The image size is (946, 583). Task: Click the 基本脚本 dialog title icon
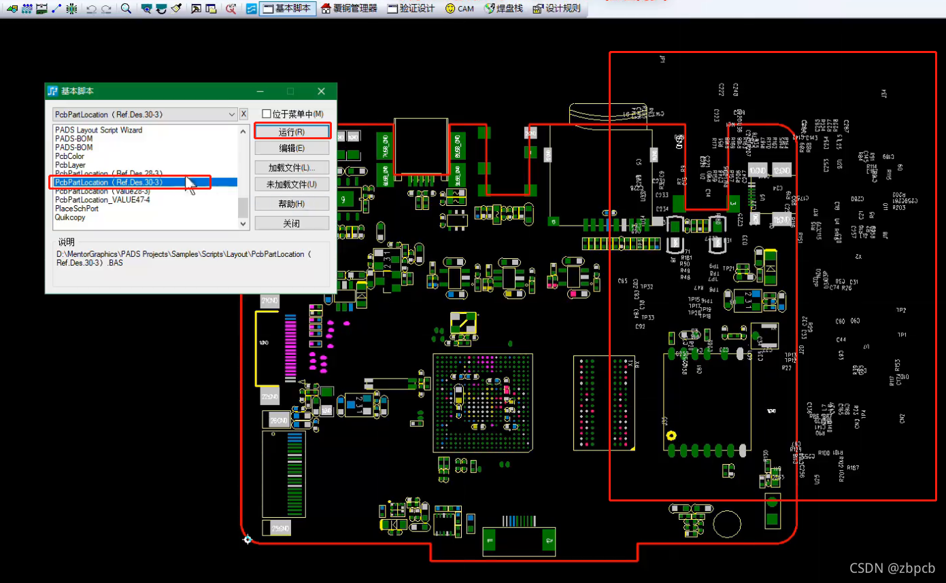coord(53,91)
